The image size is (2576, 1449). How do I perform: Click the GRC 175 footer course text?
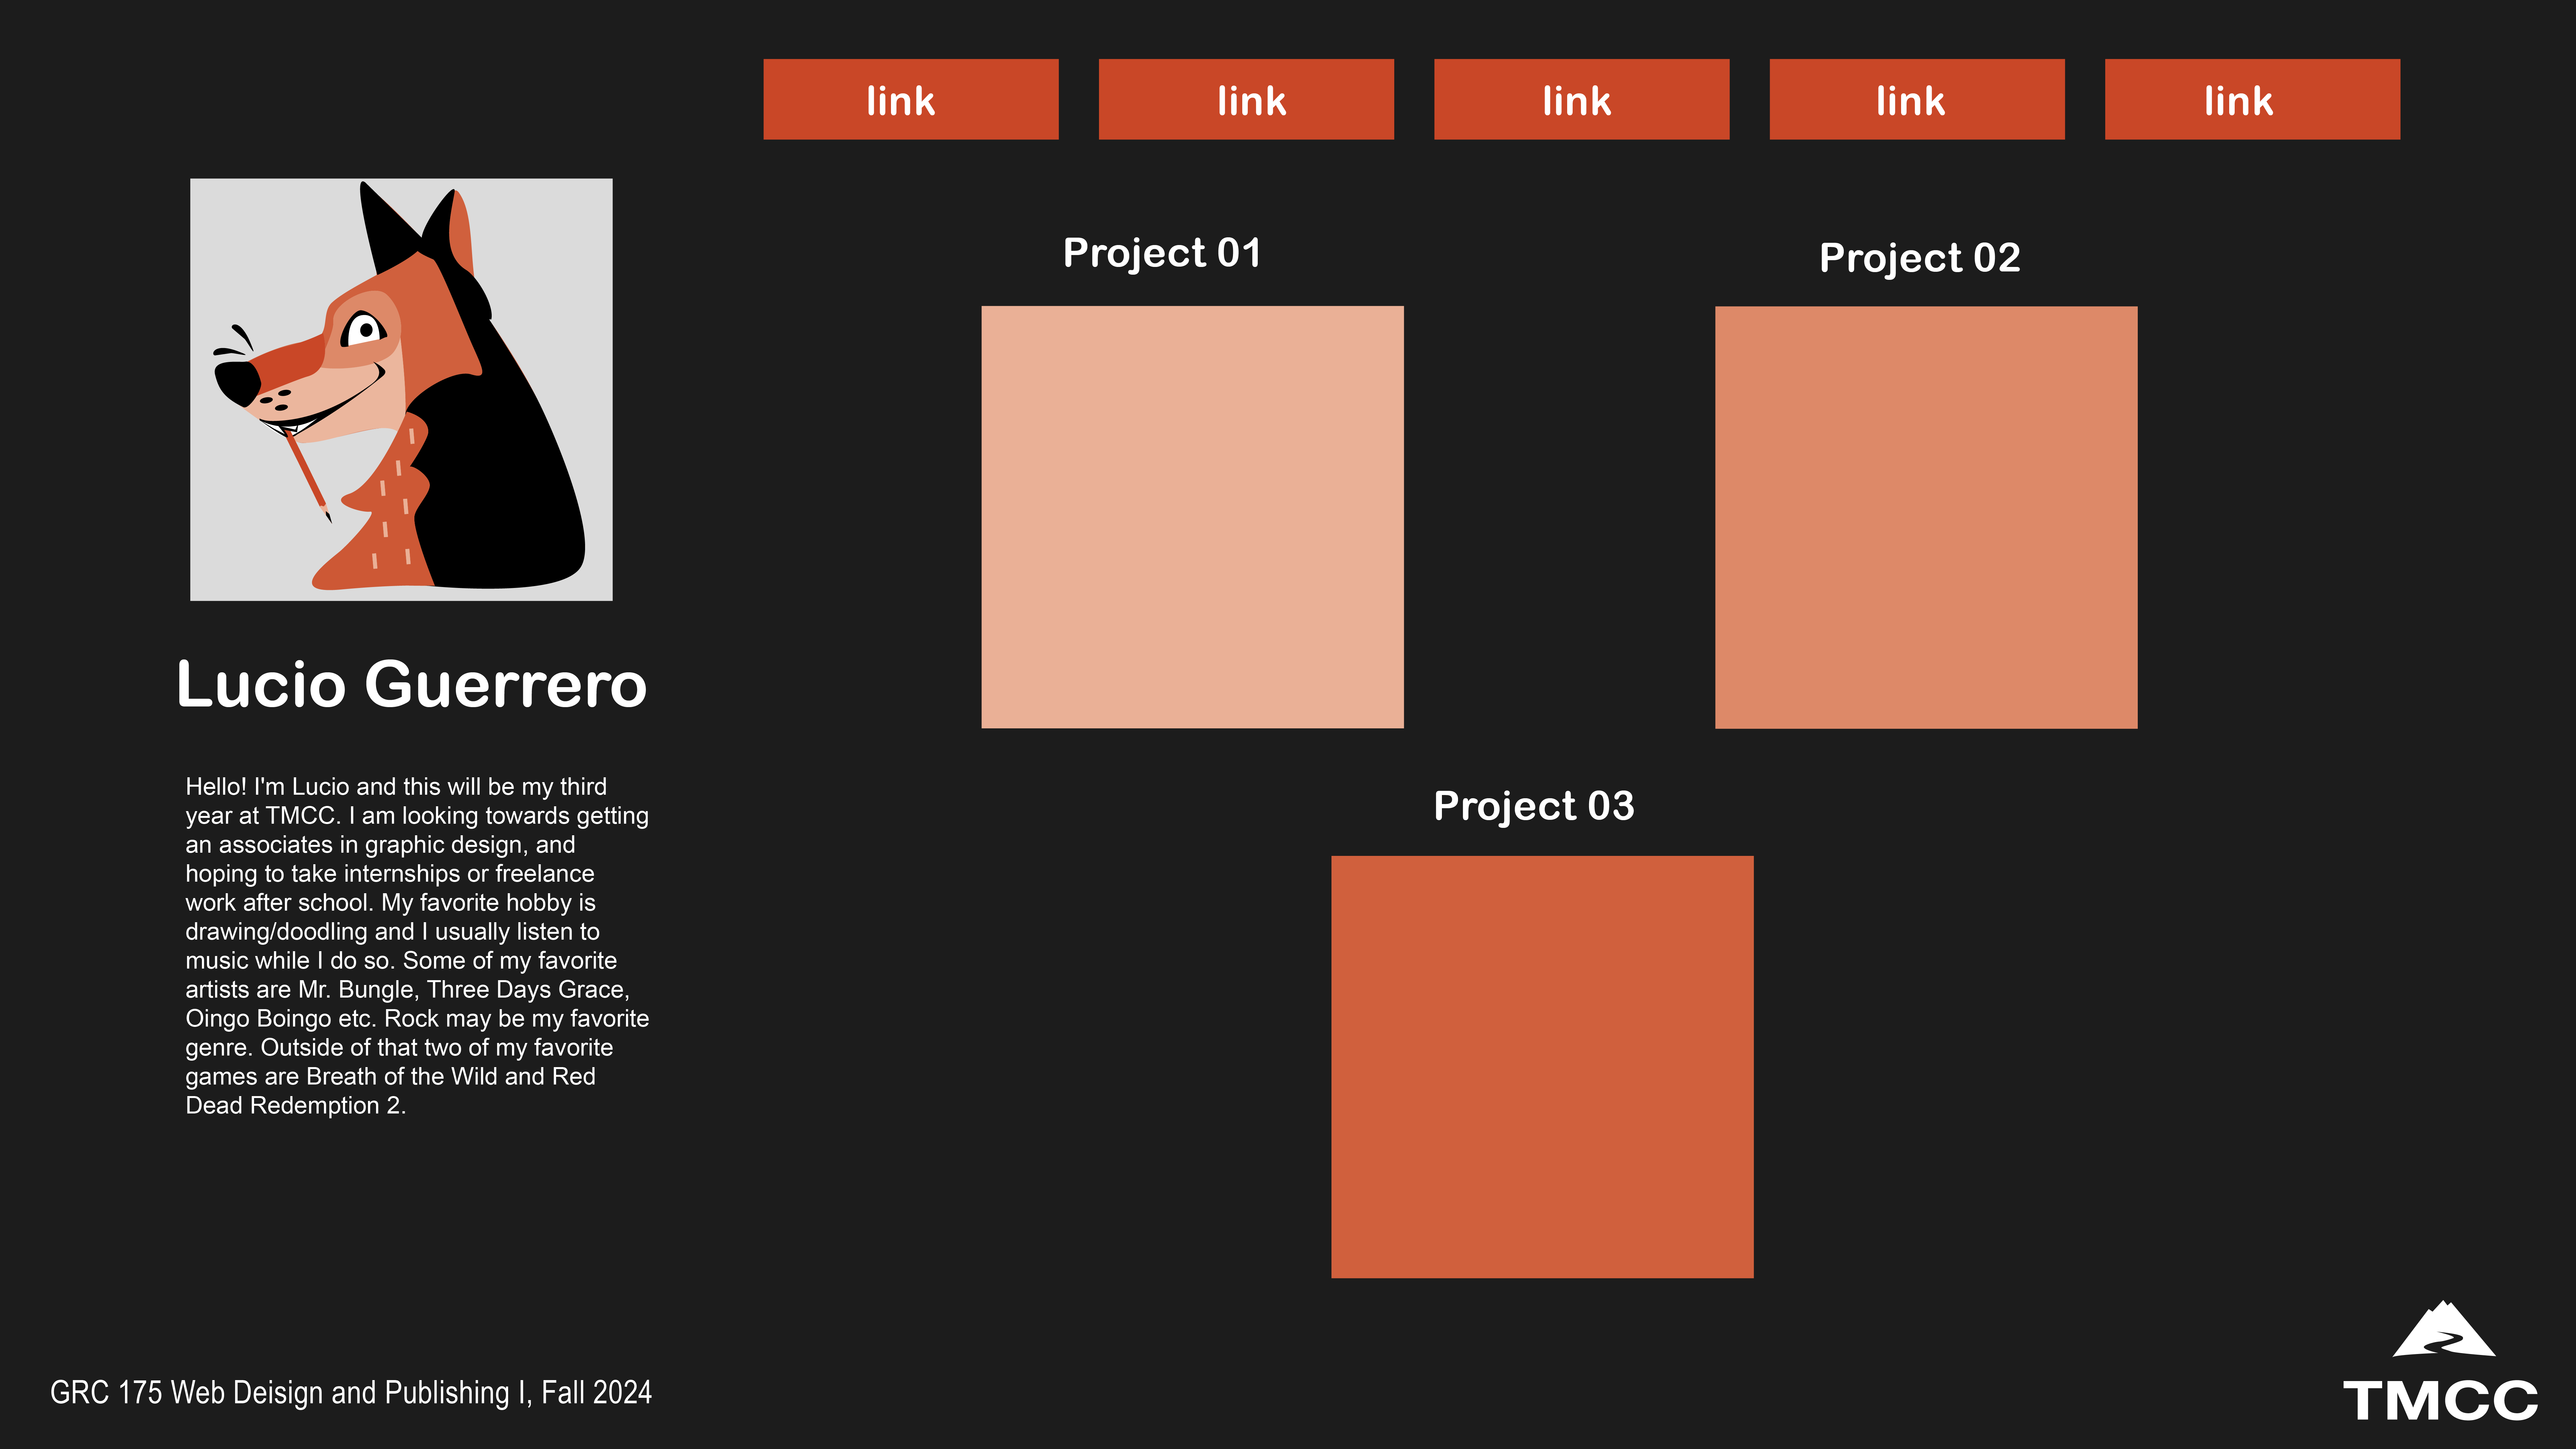point(351,1393)
